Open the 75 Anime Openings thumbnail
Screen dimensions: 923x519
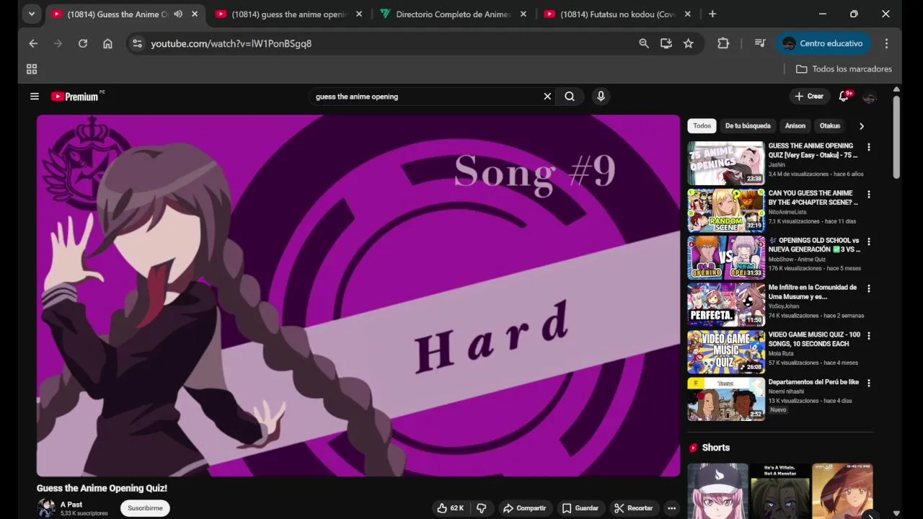point(726,163)
